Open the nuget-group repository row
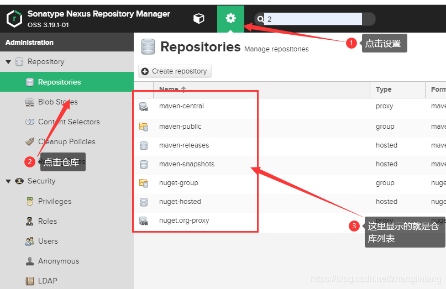 click(x=290, y=183)
